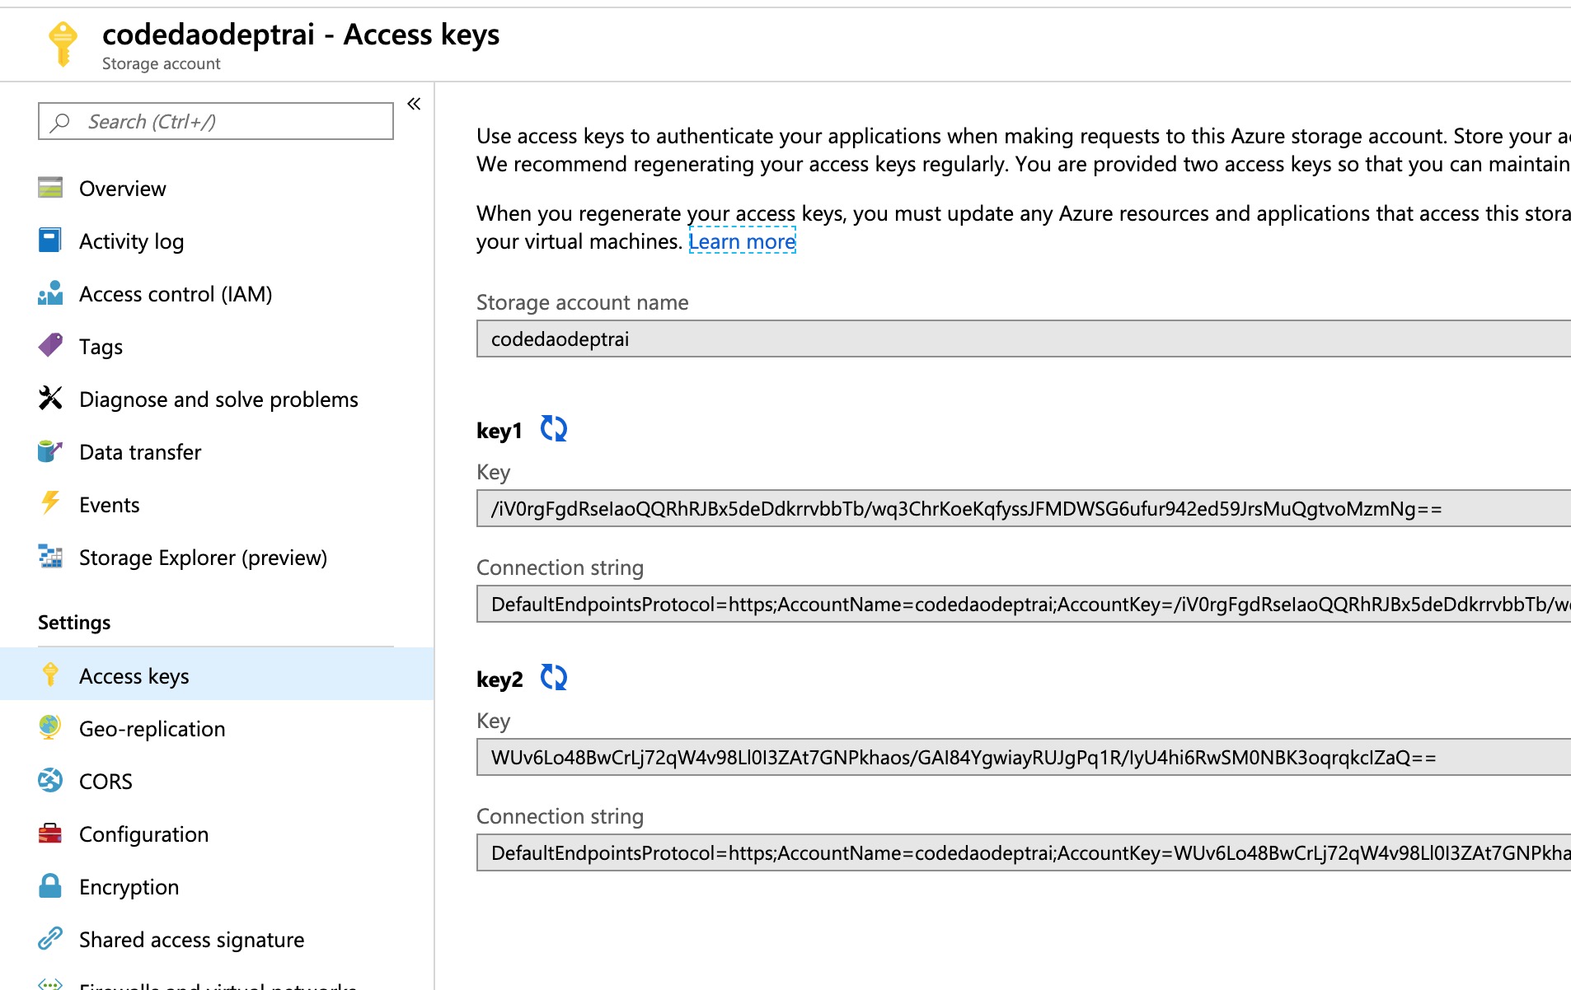Screen dimensions: 1571x990
Task: Click the Learn more link
Action: pyautogui.click(x=742, y=241)
